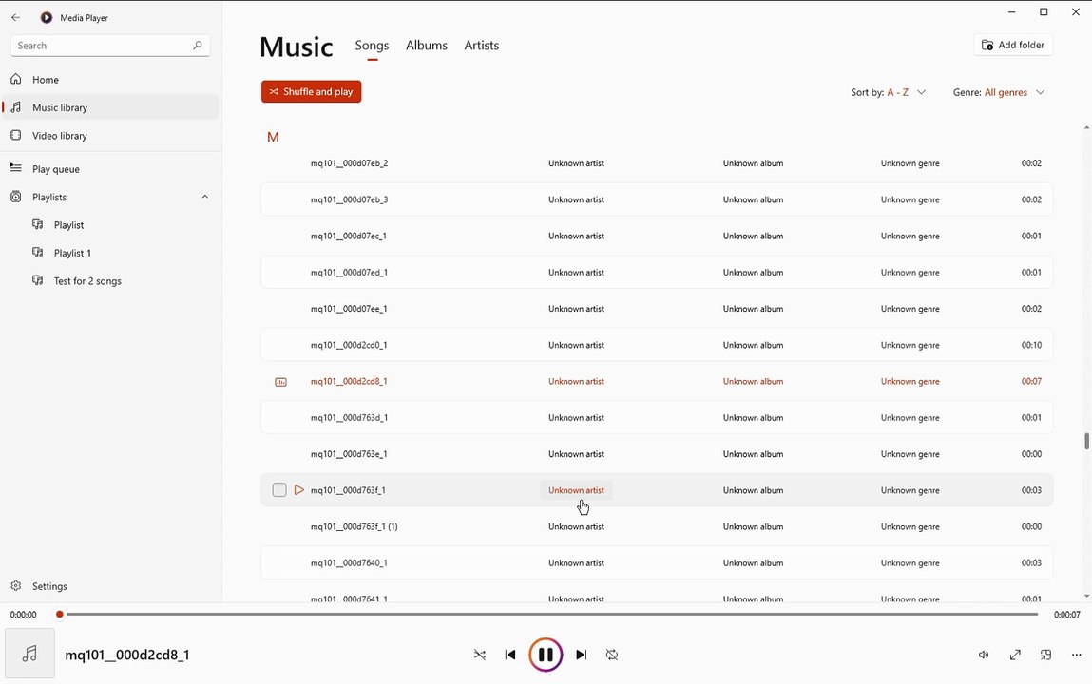Click the playback seek bar track
Screen dimensions: 1092x684
point(550,615)
